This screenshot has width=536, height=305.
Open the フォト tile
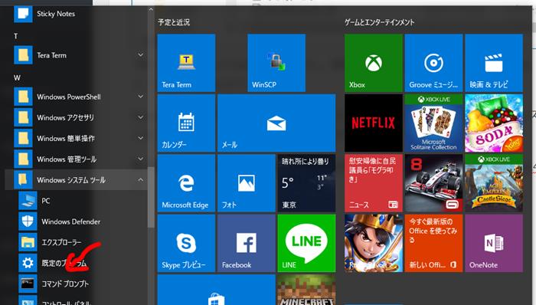(246, 183)
